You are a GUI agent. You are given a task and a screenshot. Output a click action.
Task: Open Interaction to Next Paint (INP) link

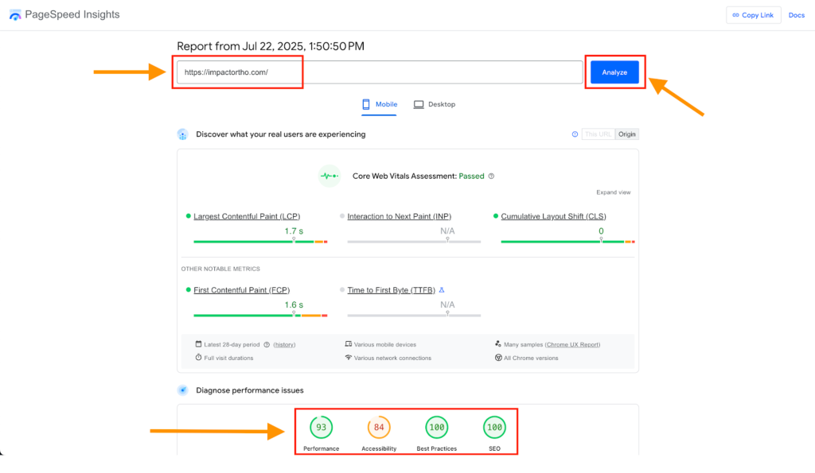coord(400,216)
